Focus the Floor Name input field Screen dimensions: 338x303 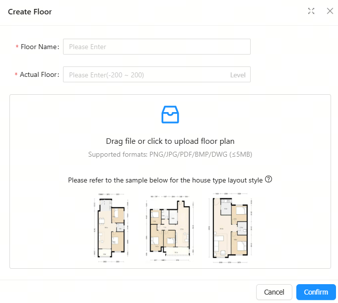157,47
